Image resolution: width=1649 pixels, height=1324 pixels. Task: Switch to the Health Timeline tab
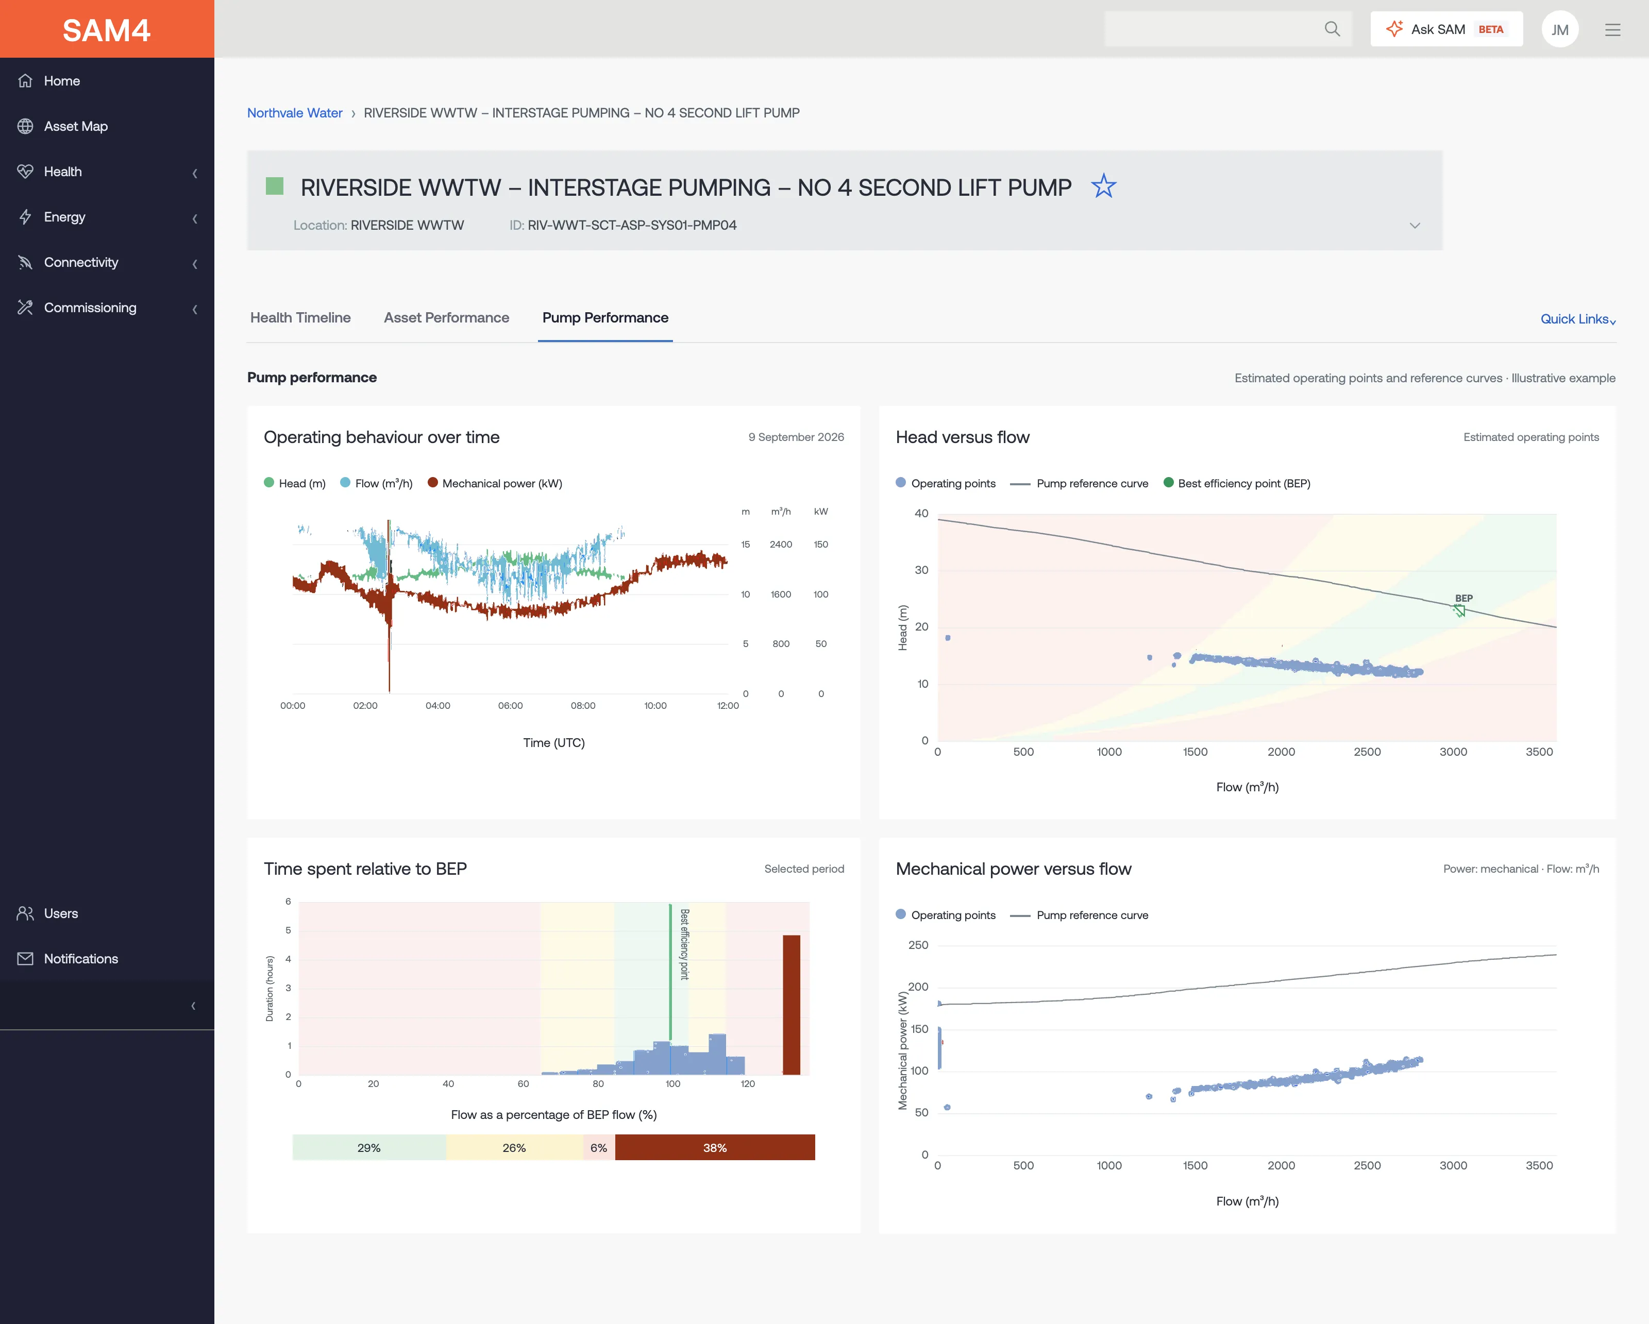click(x=300, y=317)
